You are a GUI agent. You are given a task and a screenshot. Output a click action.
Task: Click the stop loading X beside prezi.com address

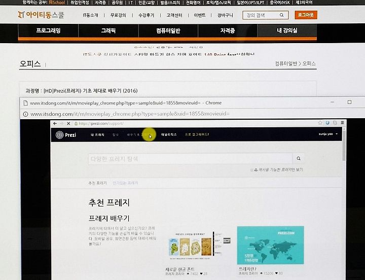pyautogui.click(x=68, y=123)
